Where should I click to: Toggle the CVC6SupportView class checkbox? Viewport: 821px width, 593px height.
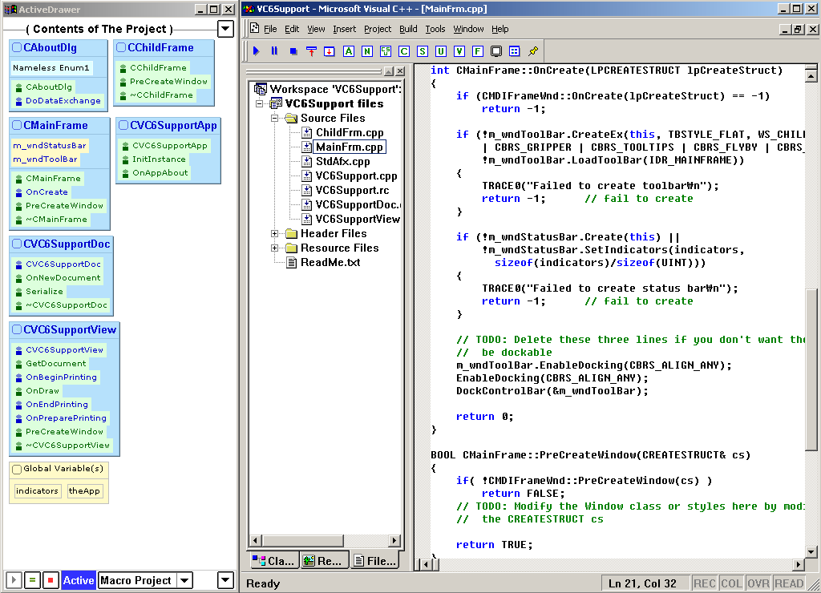point(17,329)
